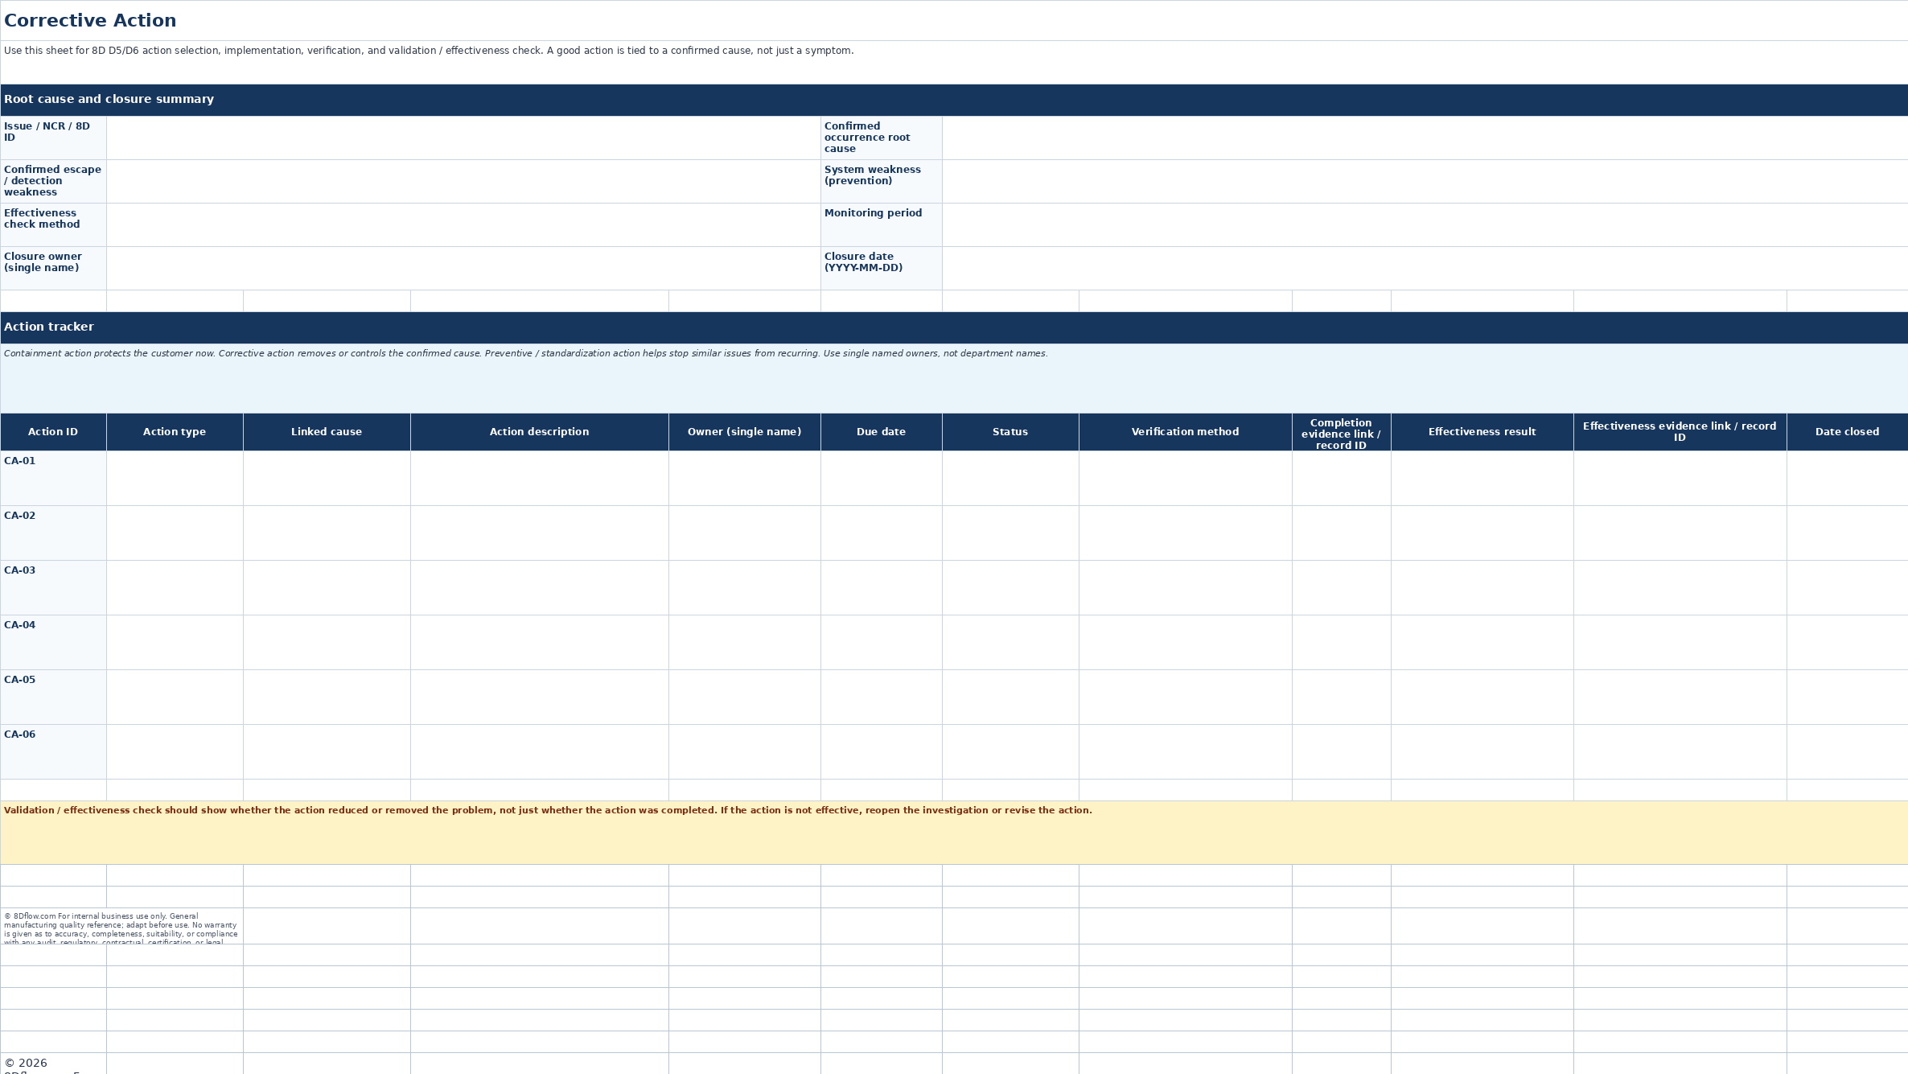The image size is (1908, 1074).
Task: Select the 'Linked cause' column header
Action: click(x=327, y=432)
